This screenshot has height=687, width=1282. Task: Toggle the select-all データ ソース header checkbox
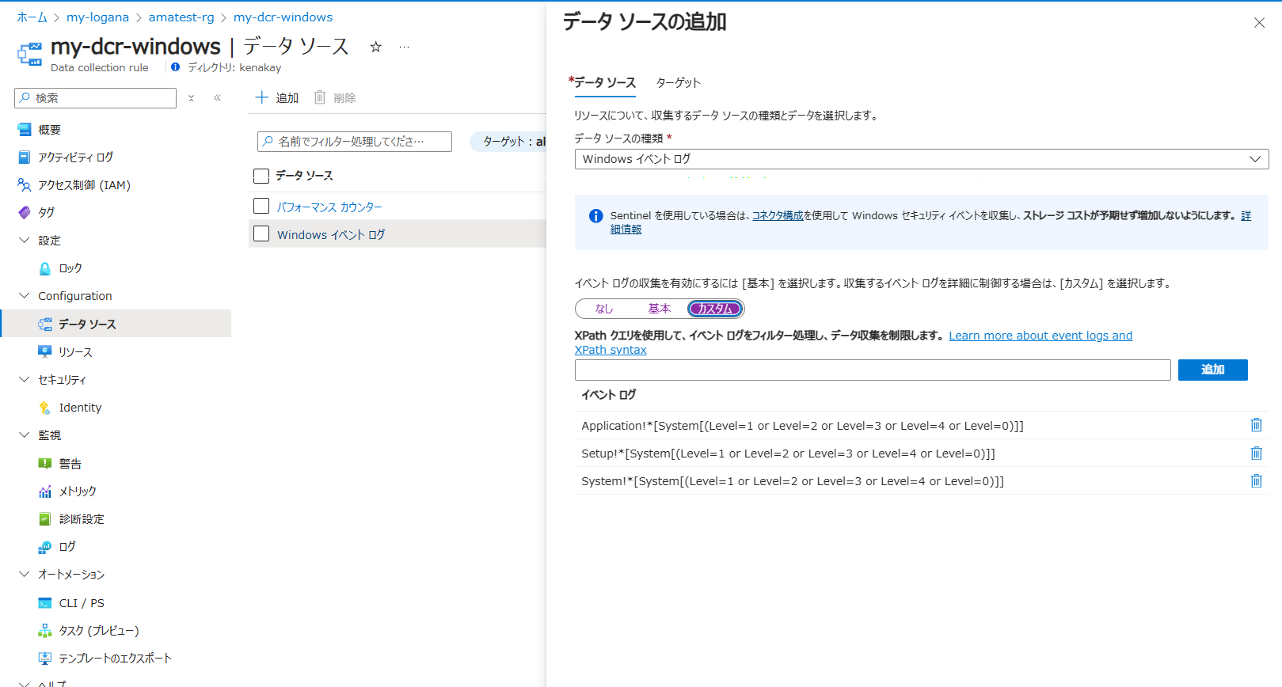coord(261,176)
